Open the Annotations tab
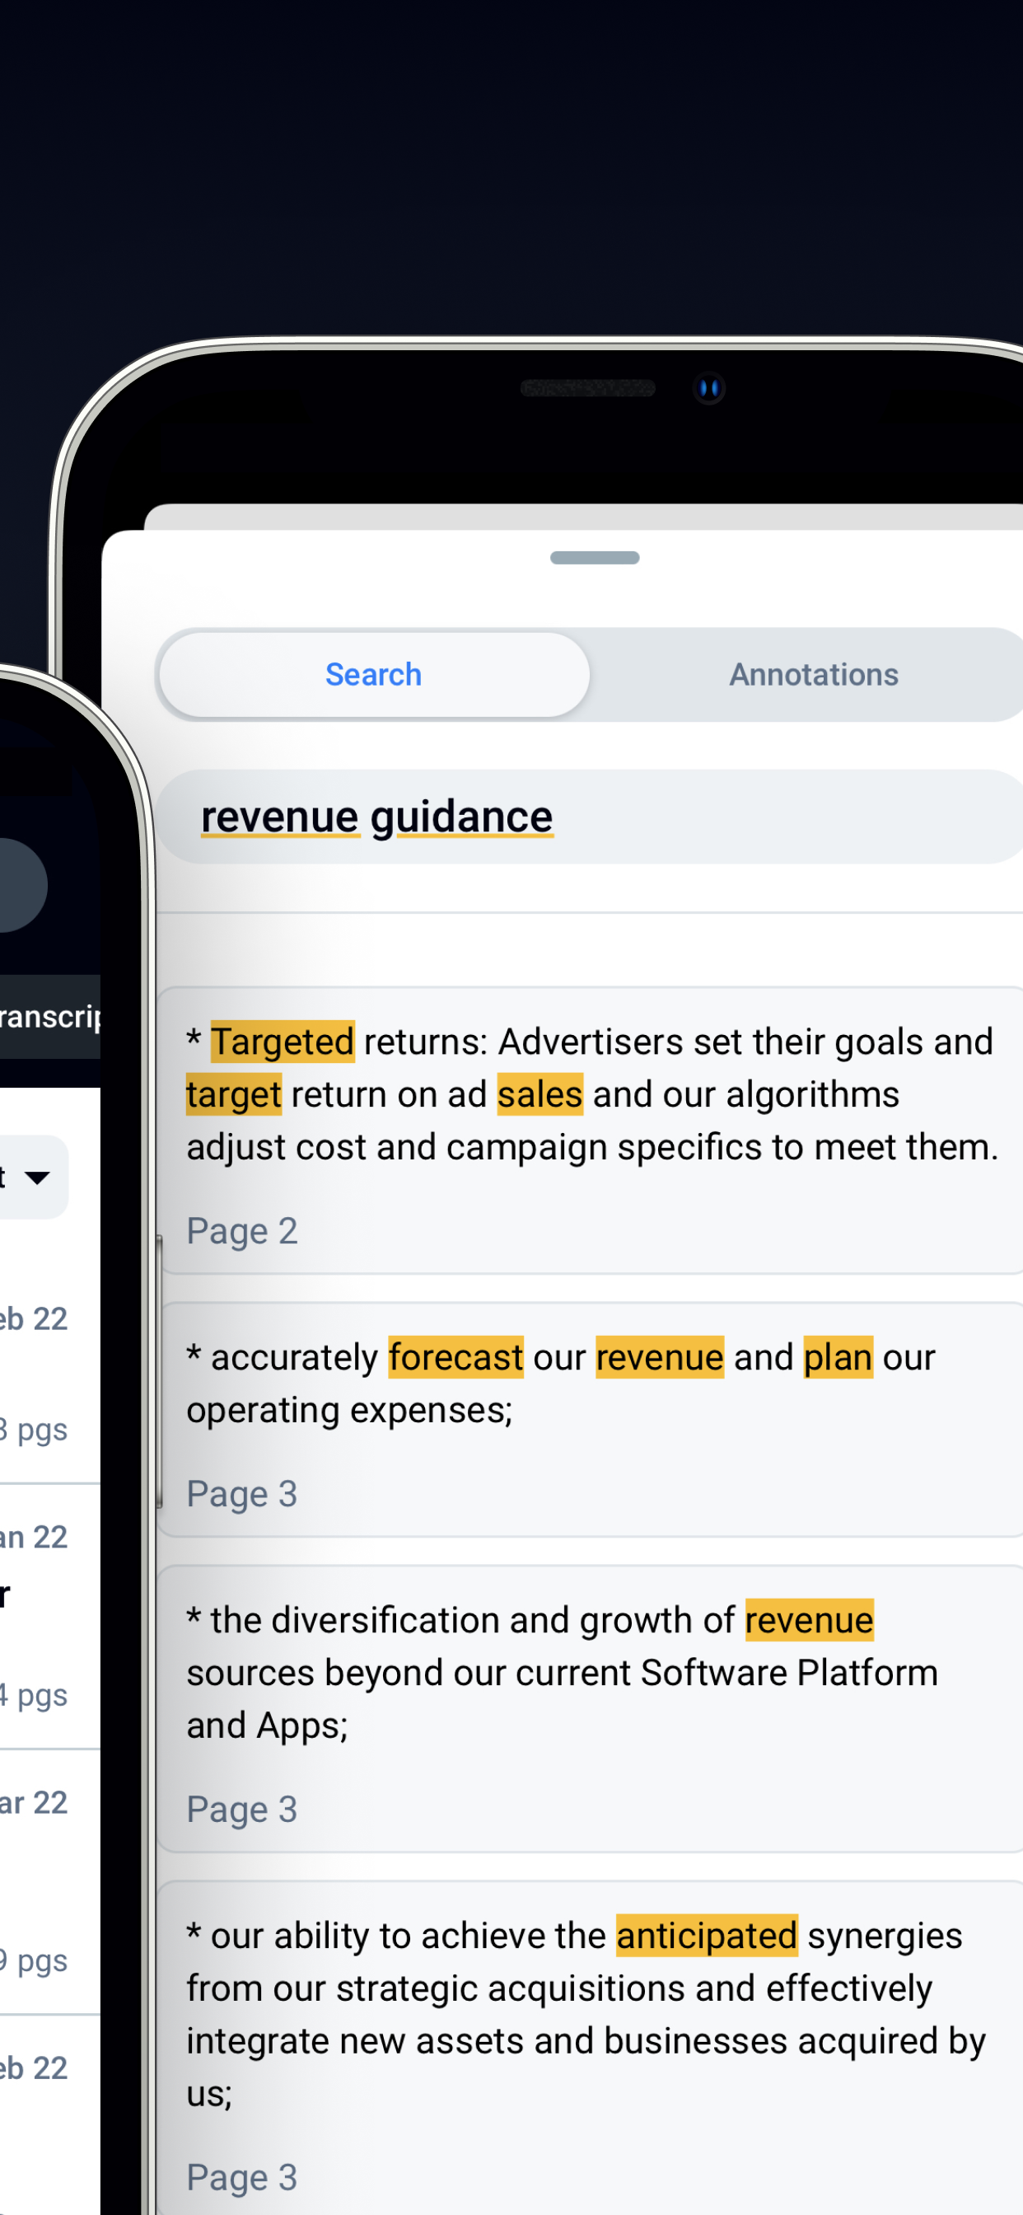 [813, 675]
